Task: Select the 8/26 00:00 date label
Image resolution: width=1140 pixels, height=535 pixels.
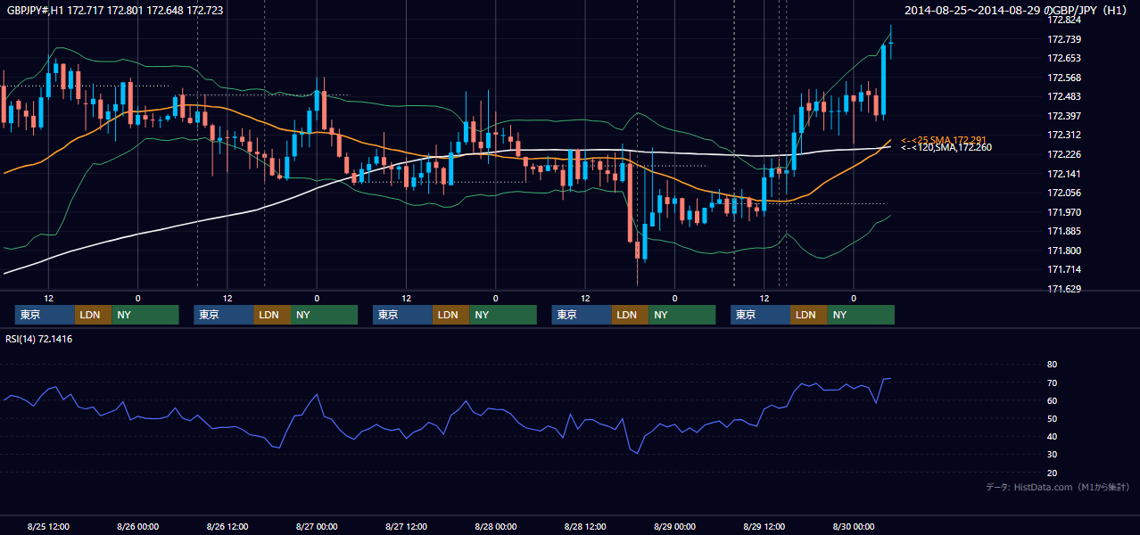Action: (137, 526)
